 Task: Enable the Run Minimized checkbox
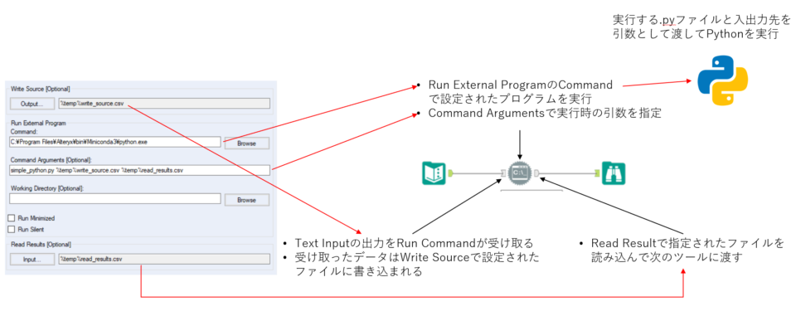[x=11, y=218]
